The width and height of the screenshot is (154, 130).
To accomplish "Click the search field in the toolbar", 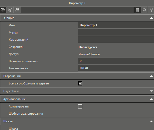I will pyautogui.click(x=77, y=10).
